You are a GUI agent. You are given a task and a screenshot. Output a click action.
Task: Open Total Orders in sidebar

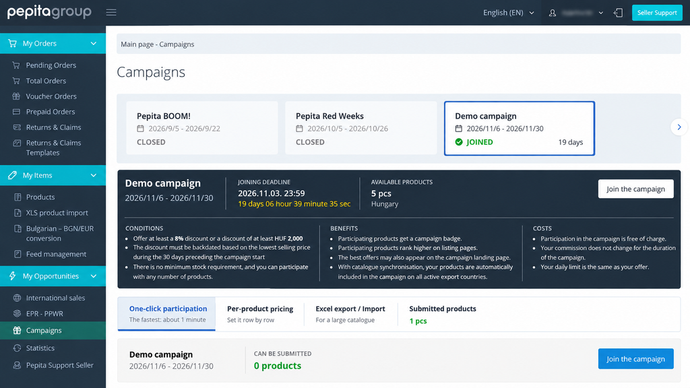46,81
